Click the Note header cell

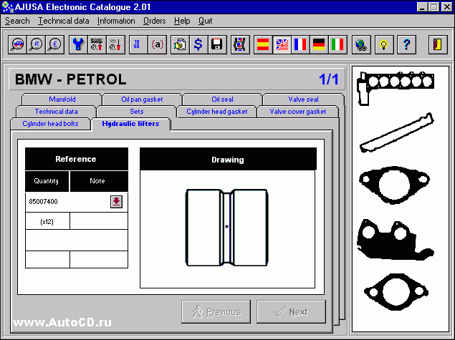point(99,181)
